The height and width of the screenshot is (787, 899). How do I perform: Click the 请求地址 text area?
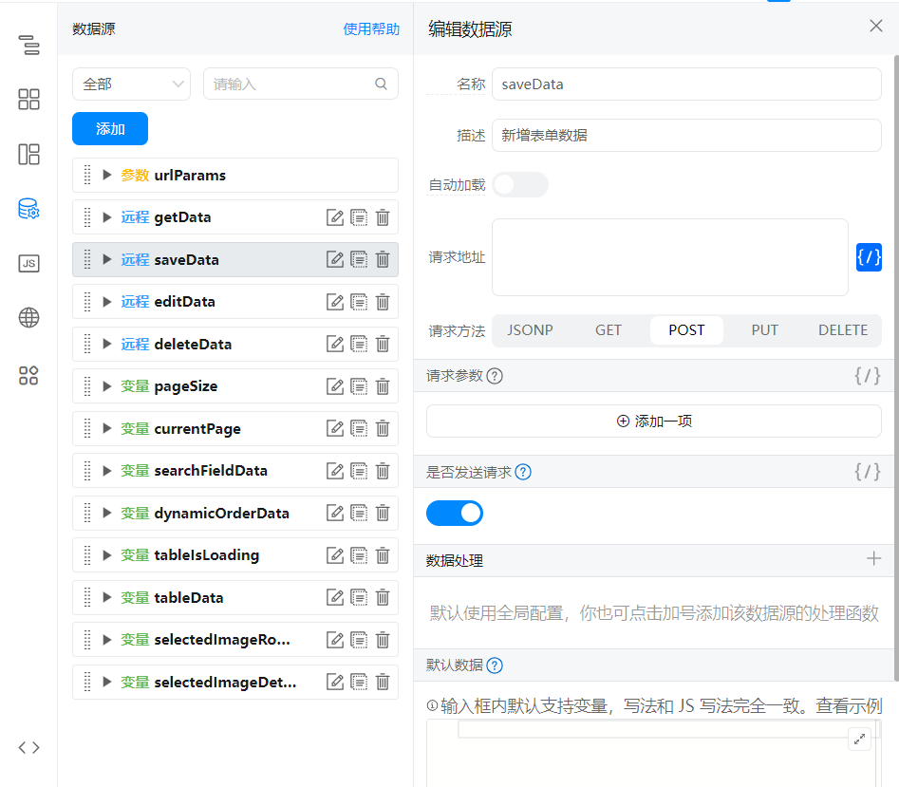[x=669, y=257]
